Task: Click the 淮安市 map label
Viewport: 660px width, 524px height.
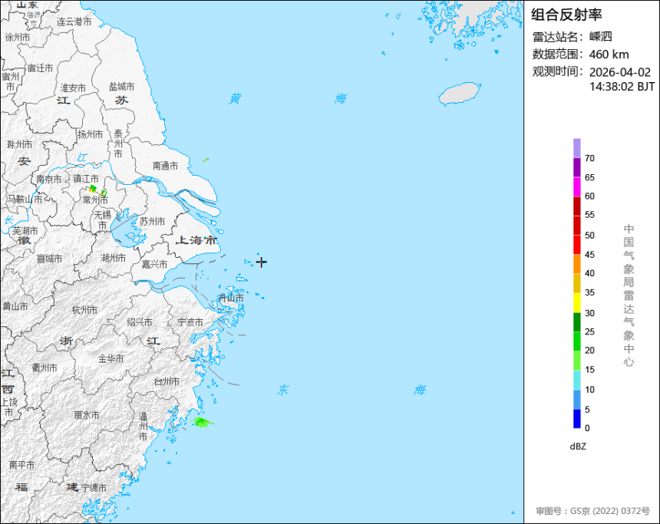Action: [73, 88]
